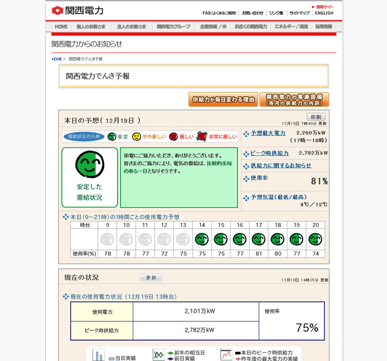Click the large green 安定した需給状況 face
Image resolution: width=387 pixels, height=361 pixels.
[90, 164]
